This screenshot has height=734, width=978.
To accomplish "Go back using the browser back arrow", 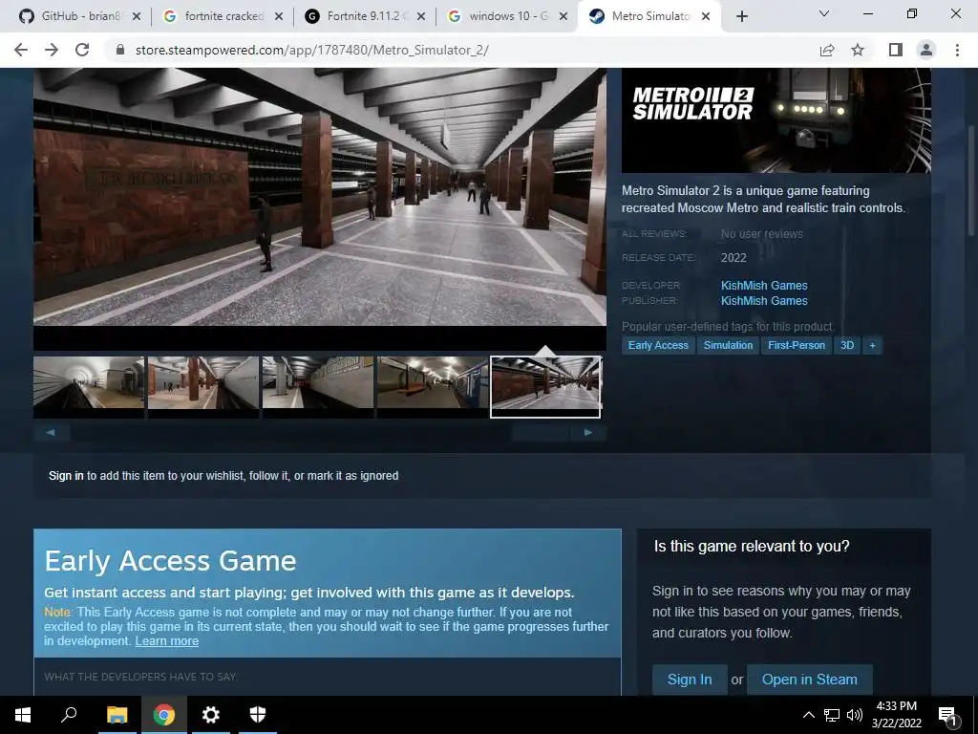I will [21, 50].
